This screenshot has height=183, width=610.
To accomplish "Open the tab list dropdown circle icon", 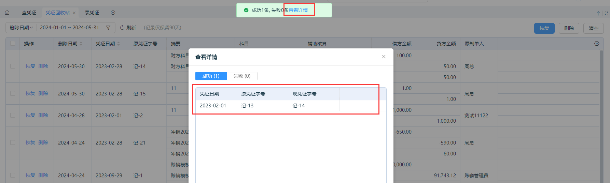I will [113, 13].
